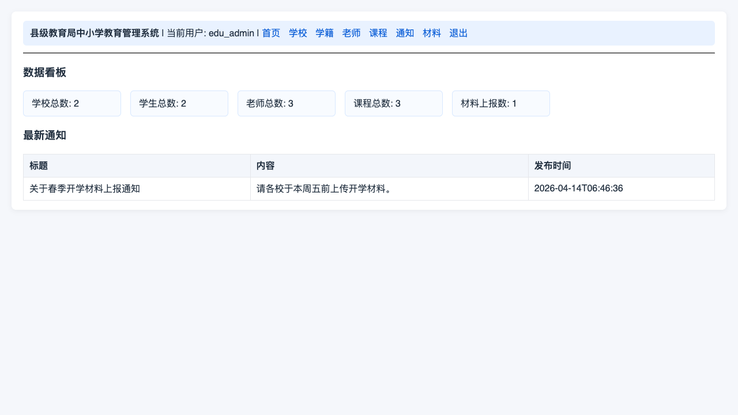Image resolution: width=738 pixels, height=415 pixels.
Task: Go to the 通知 section
Action: [405, 33]
